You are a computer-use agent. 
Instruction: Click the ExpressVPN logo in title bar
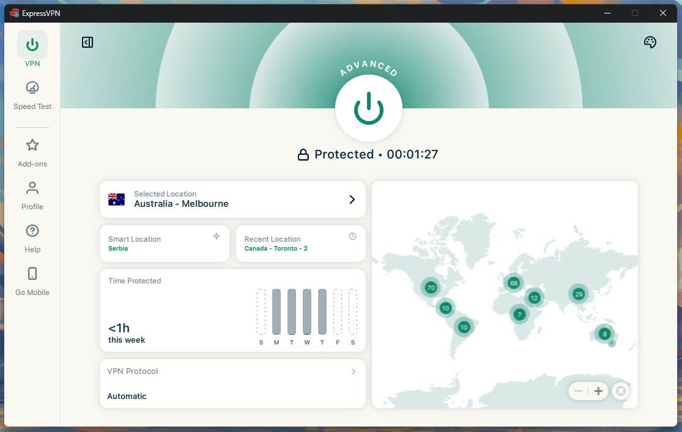pyautogui.click(x=14, y=13)
